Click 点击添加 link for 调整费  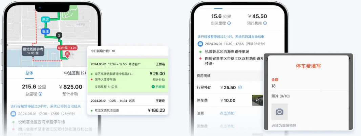[x=227, y=126]
